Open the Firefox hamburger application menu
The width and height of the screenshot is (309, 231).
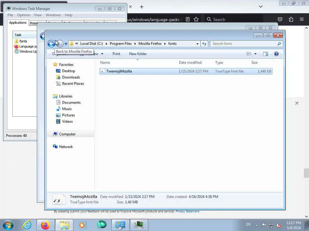pos(301,19)
